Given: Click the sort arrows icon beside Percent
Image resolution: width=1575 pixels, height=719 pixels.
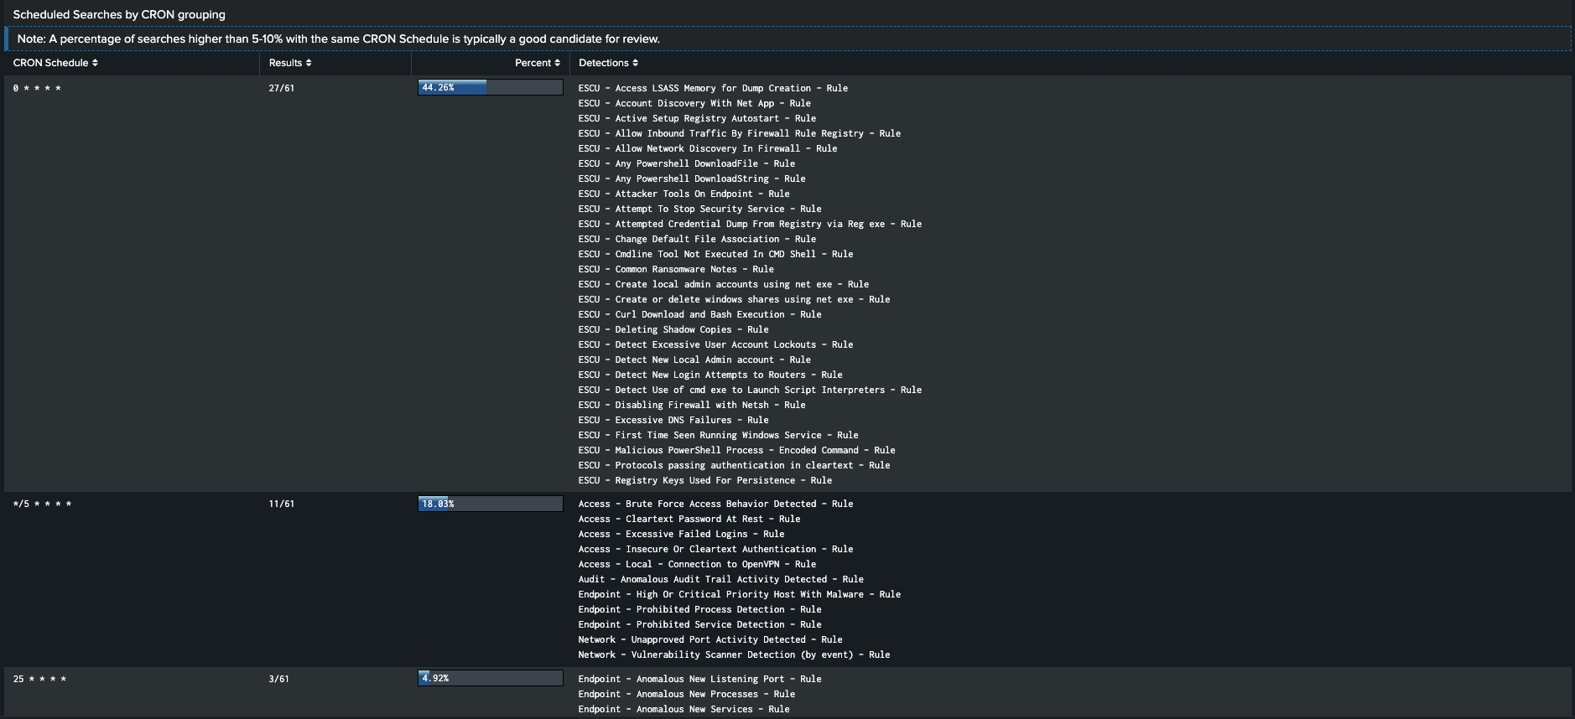Looking at the screenshot, I should click(557, 63).
